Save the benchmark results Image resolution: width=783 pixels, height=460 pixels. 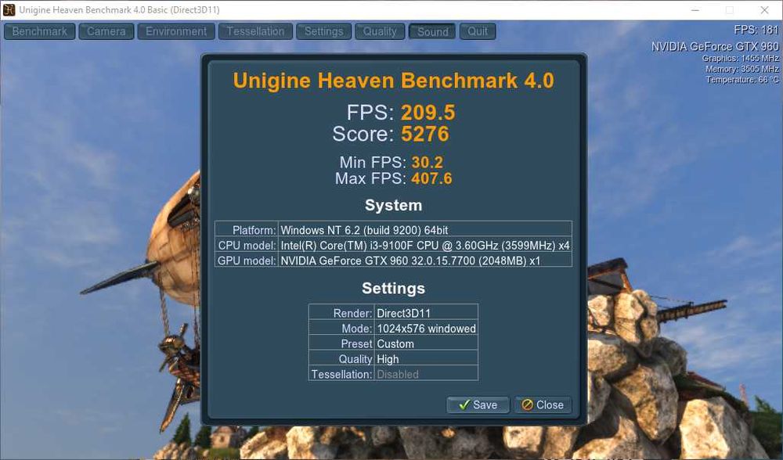pos(478,404)
